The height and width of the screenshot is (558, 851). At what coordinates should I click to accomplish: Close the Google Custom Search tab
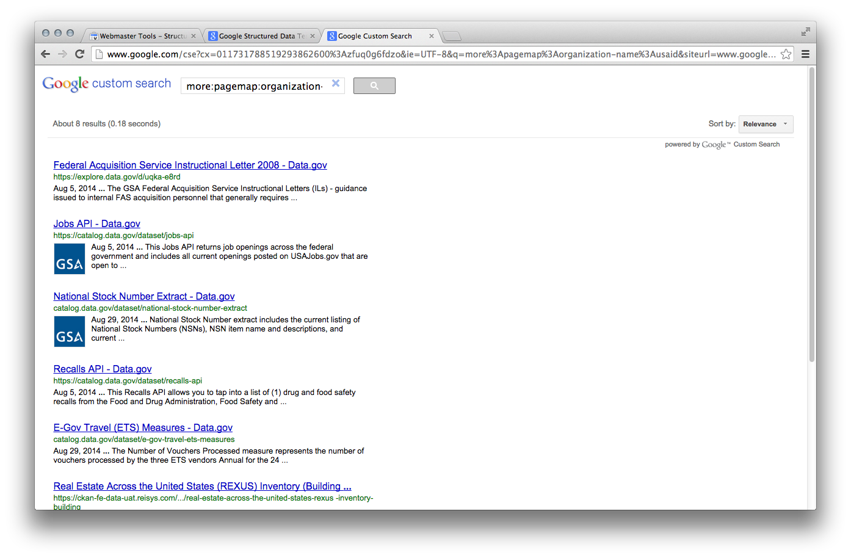pyautogui.click(x=432, y=36)
